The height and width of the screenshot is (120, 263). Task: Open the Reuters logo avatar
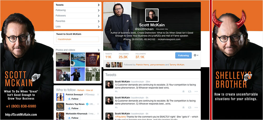[x=60, y=107]
